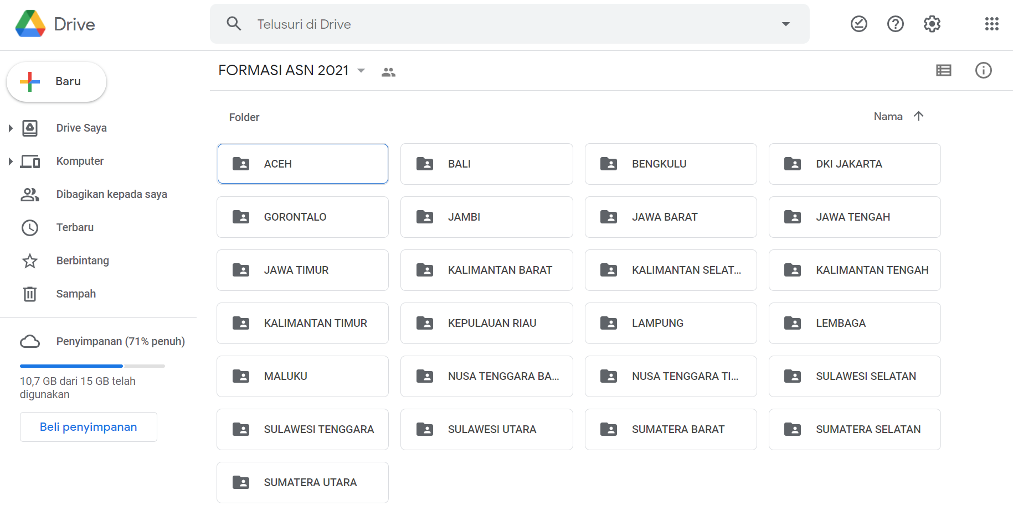The width and height of the screenshot is (1013, 511).
Task: Reverse sort order using the Nama arrow
Action: 919,116
